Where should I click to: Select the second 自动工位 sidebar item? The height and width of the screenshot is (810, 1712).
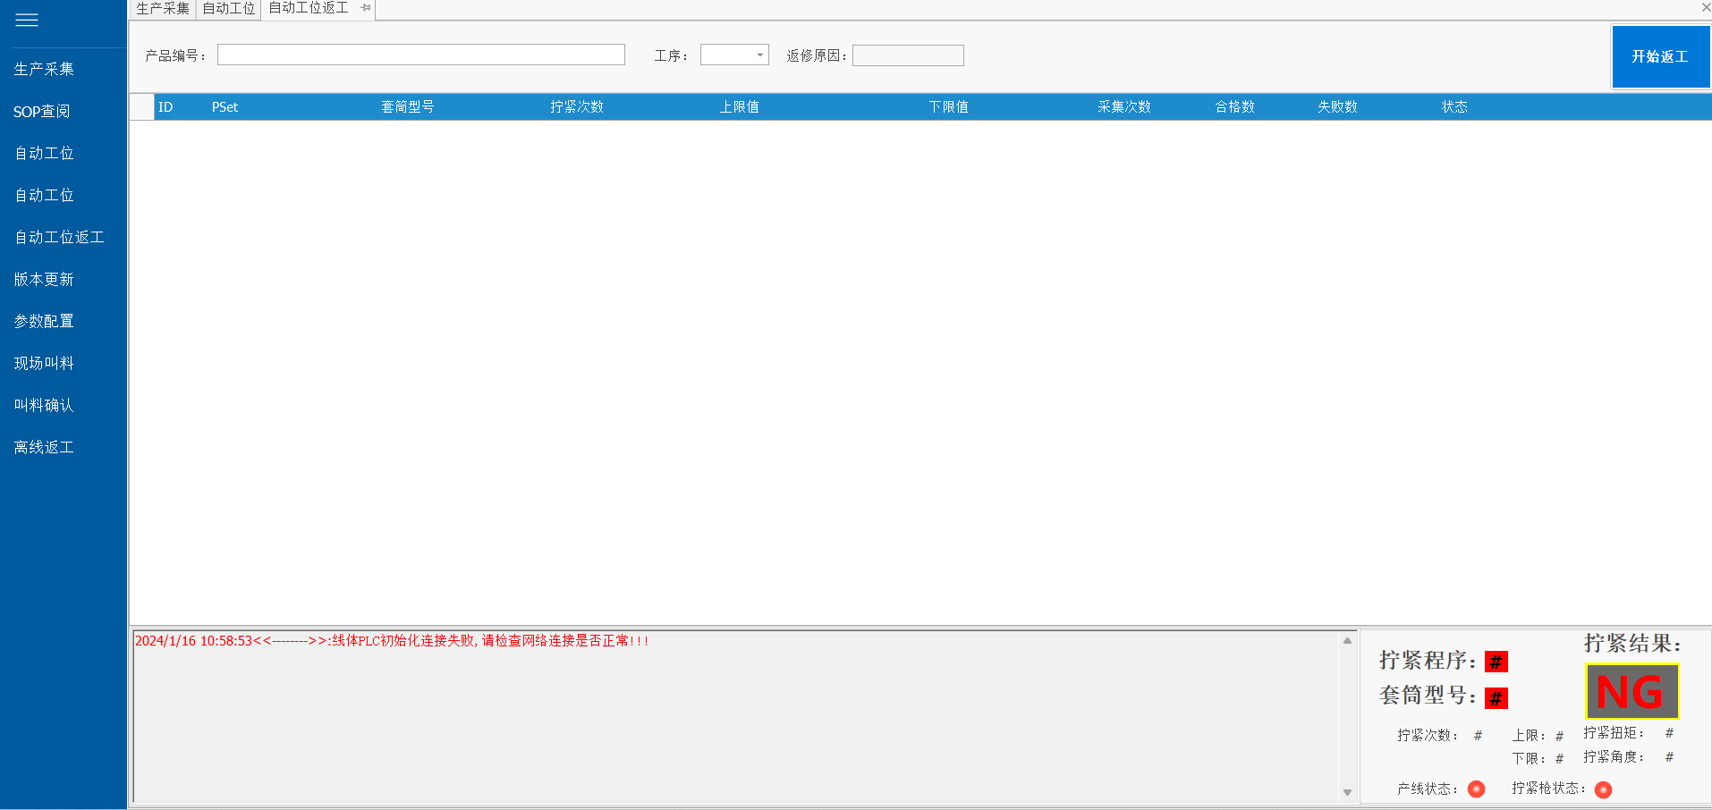[x=44, y=195]
